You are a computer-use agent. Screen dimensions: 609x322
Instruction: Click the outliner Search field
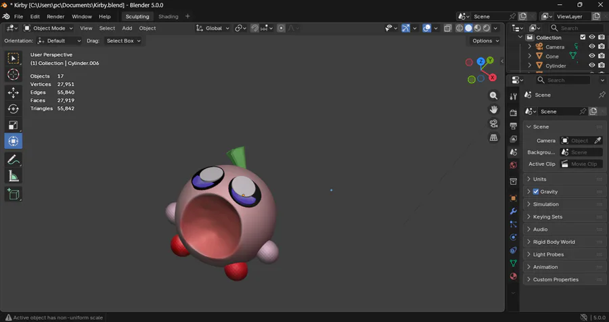(577, 28)
